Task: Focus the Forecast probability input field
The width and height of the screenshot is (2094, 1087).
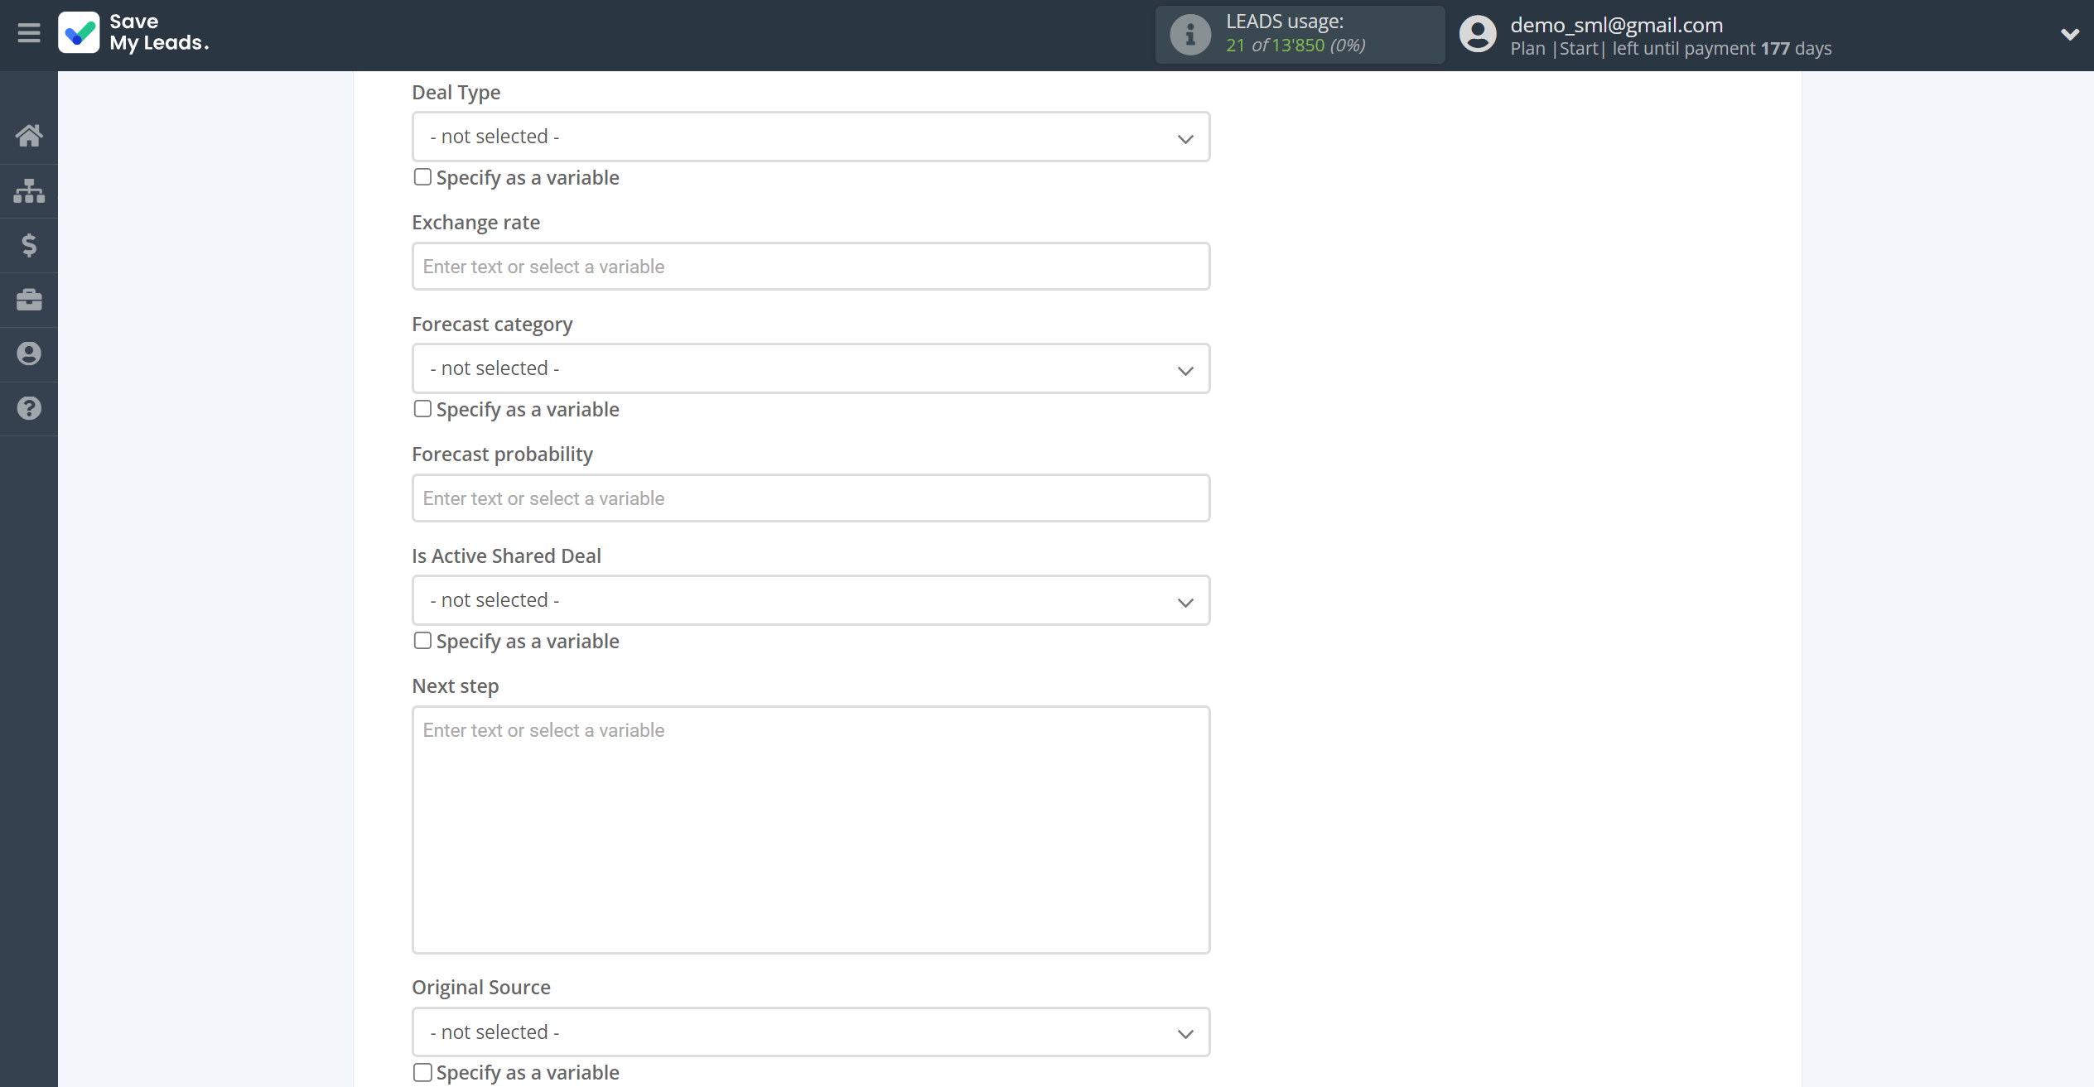Action: click(811, 498)
